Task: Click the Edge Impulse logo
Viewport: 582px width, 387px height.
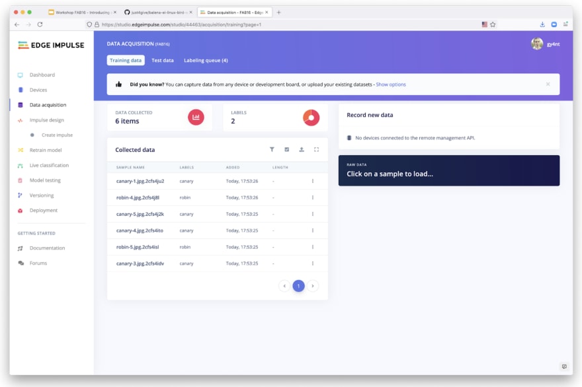Action: [51, 45]
